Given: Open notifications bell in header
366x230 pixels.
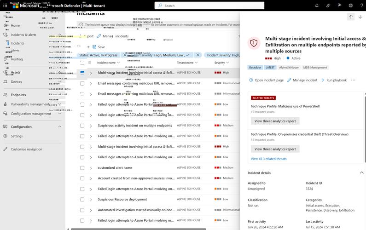Looking at the screenshot, I should [x=317, y=6].
